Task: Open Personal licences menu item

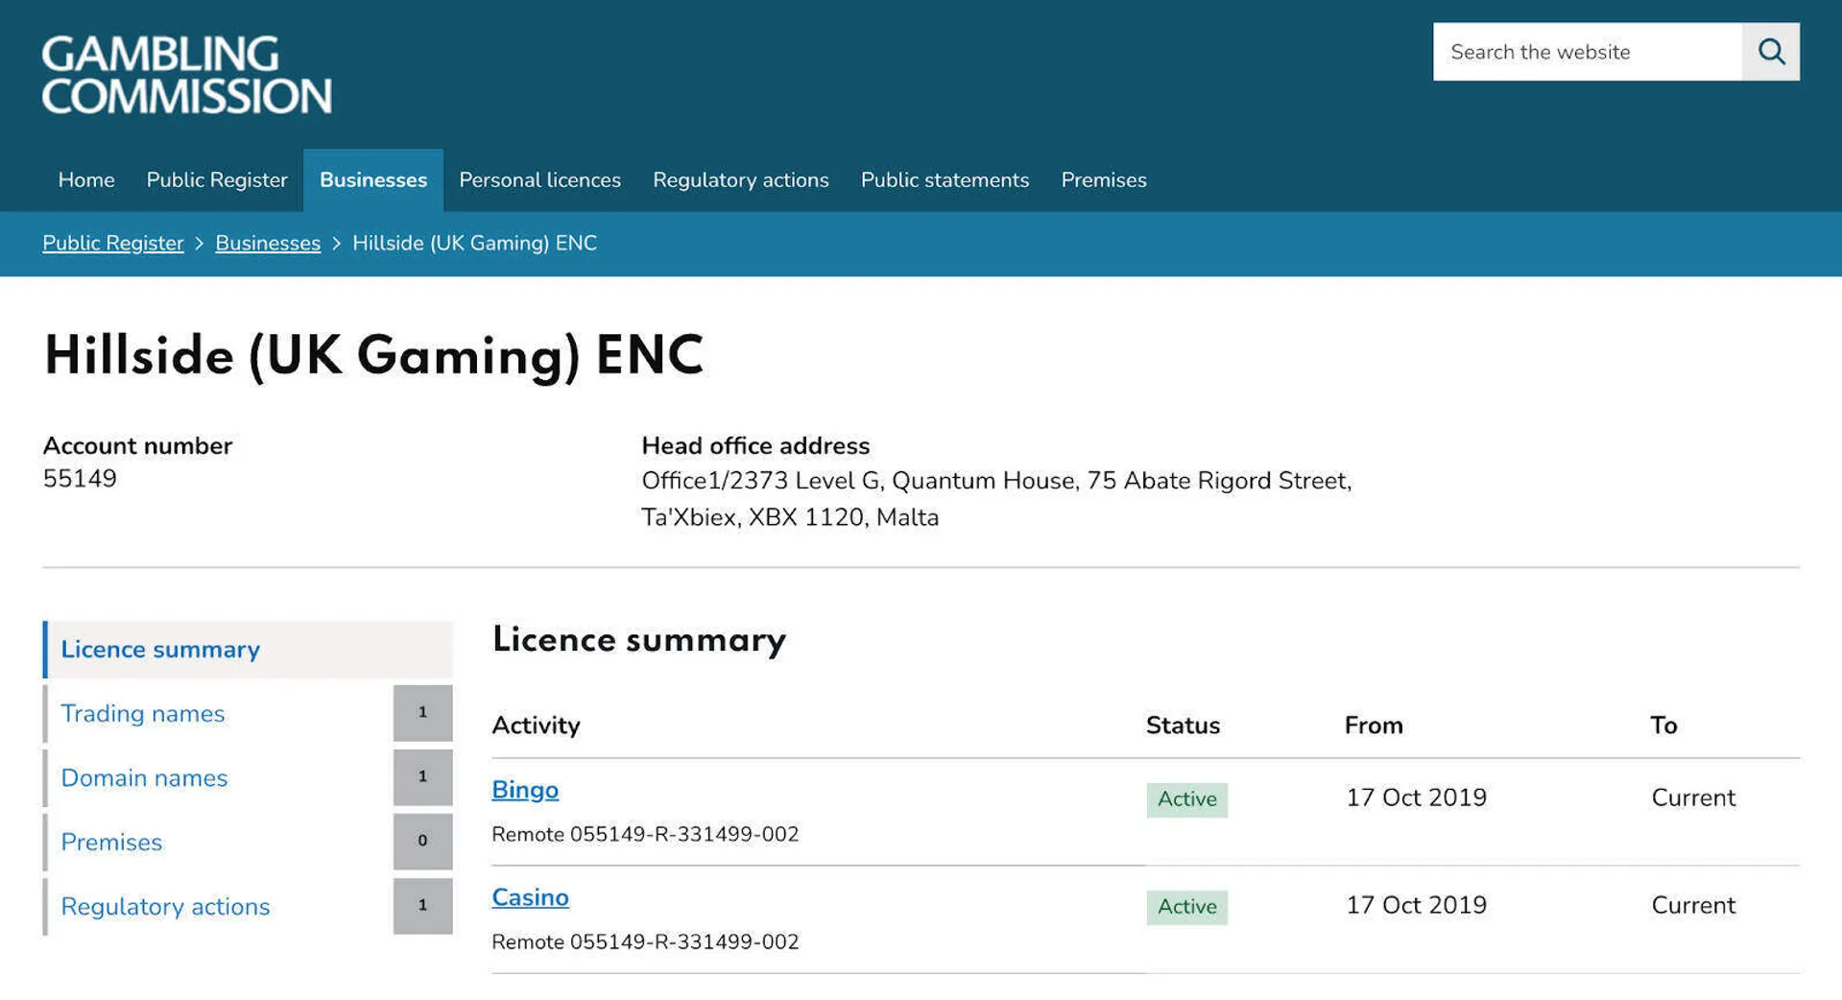Action: [539, 180]
